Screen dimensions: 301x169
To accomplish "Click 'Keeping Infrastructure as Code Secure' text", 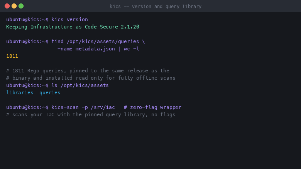I will 62,27.
